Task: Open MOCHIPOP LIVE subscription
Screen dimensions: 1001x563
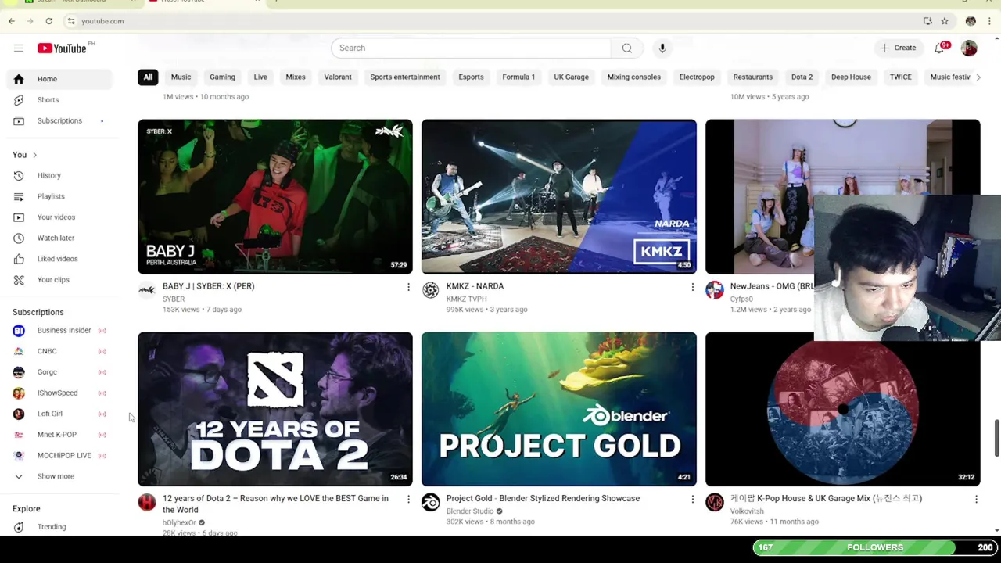Action: point(59,455)
